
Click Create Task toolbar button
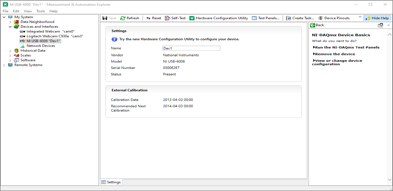(x=300, y=18)
